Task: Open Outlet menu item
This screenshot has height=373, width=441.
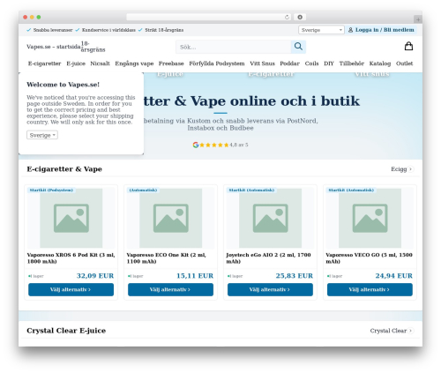Action: (x=404, y=63)
